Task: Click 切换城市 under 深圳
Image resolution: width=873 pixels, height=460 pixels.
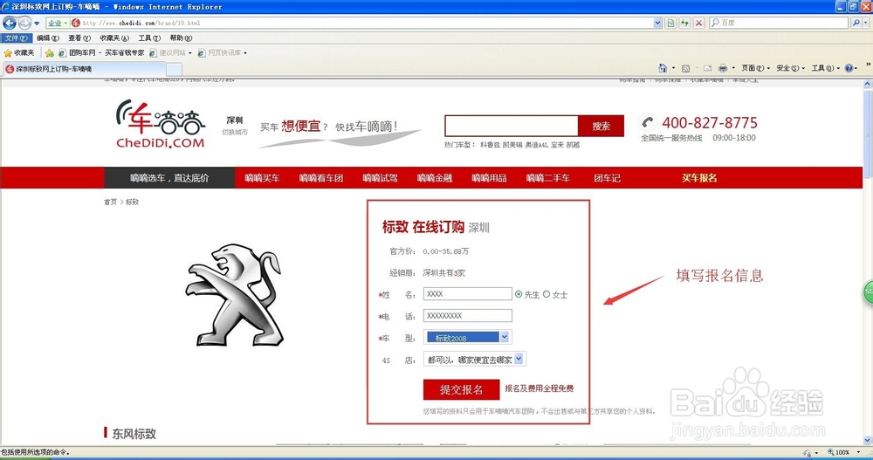Action: (234, 133)
